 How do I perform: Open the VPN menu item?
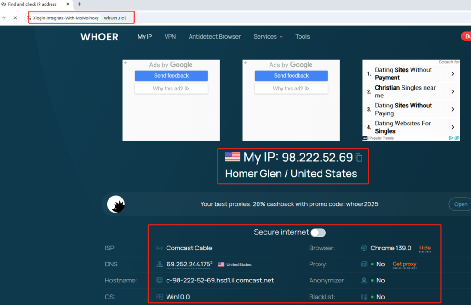[x=170, y=37]
